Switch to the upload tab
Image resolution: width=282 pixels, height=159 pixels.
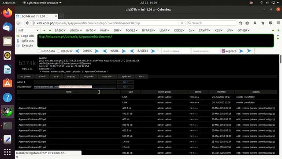pos(126,76)
